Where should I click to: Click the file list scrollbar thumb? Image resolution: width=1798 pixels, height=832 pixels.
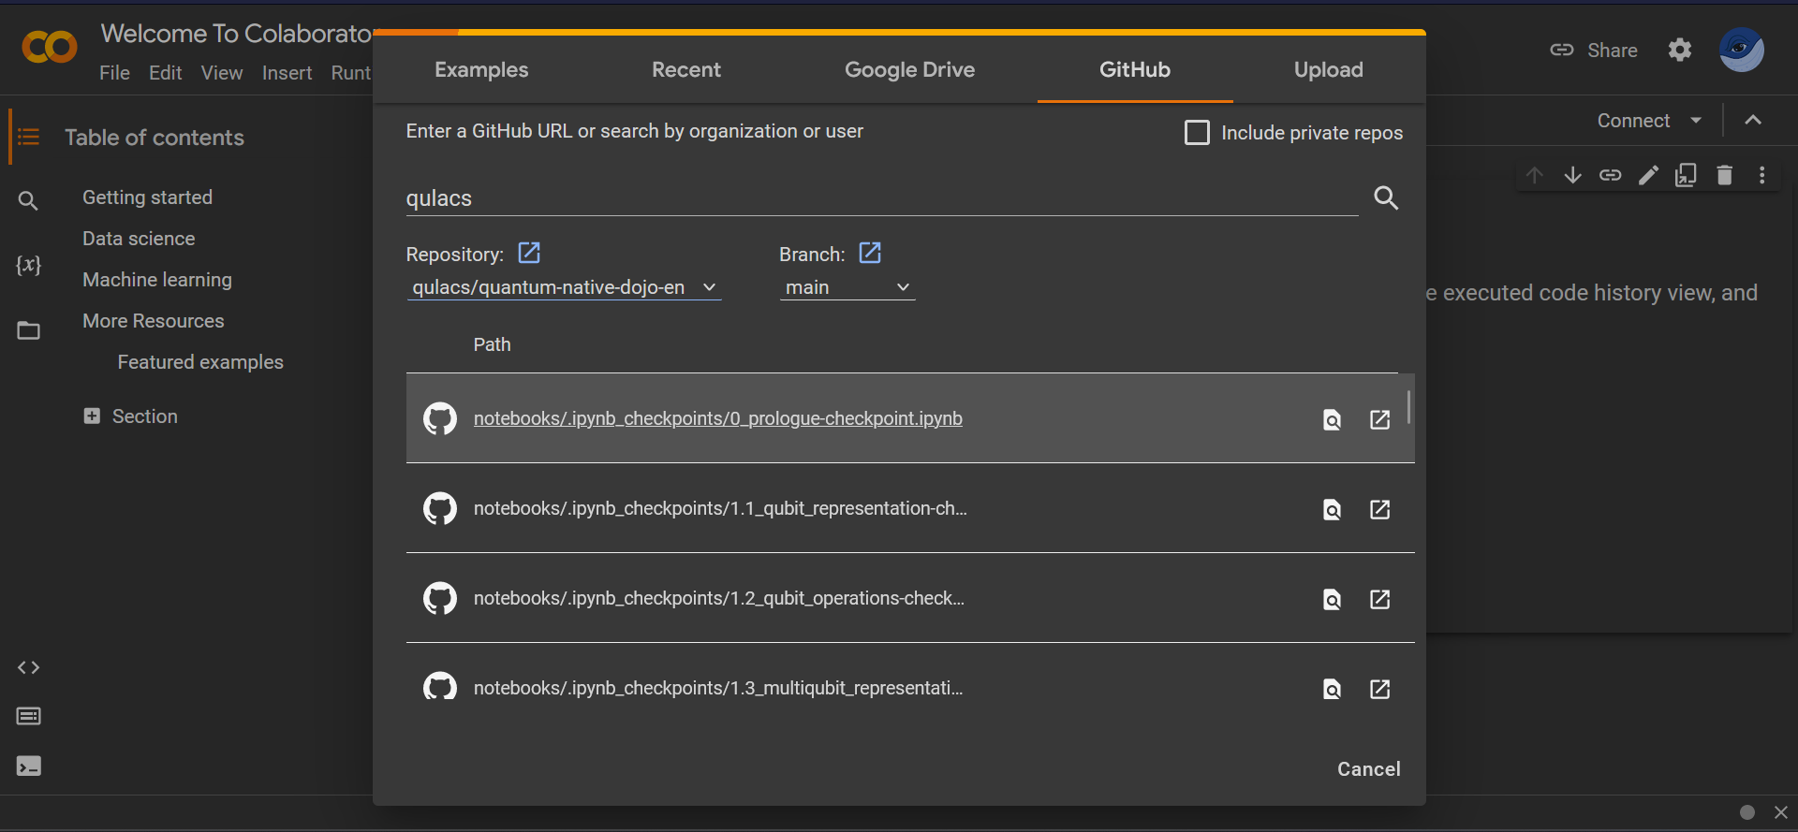(x=1408, y=406)
